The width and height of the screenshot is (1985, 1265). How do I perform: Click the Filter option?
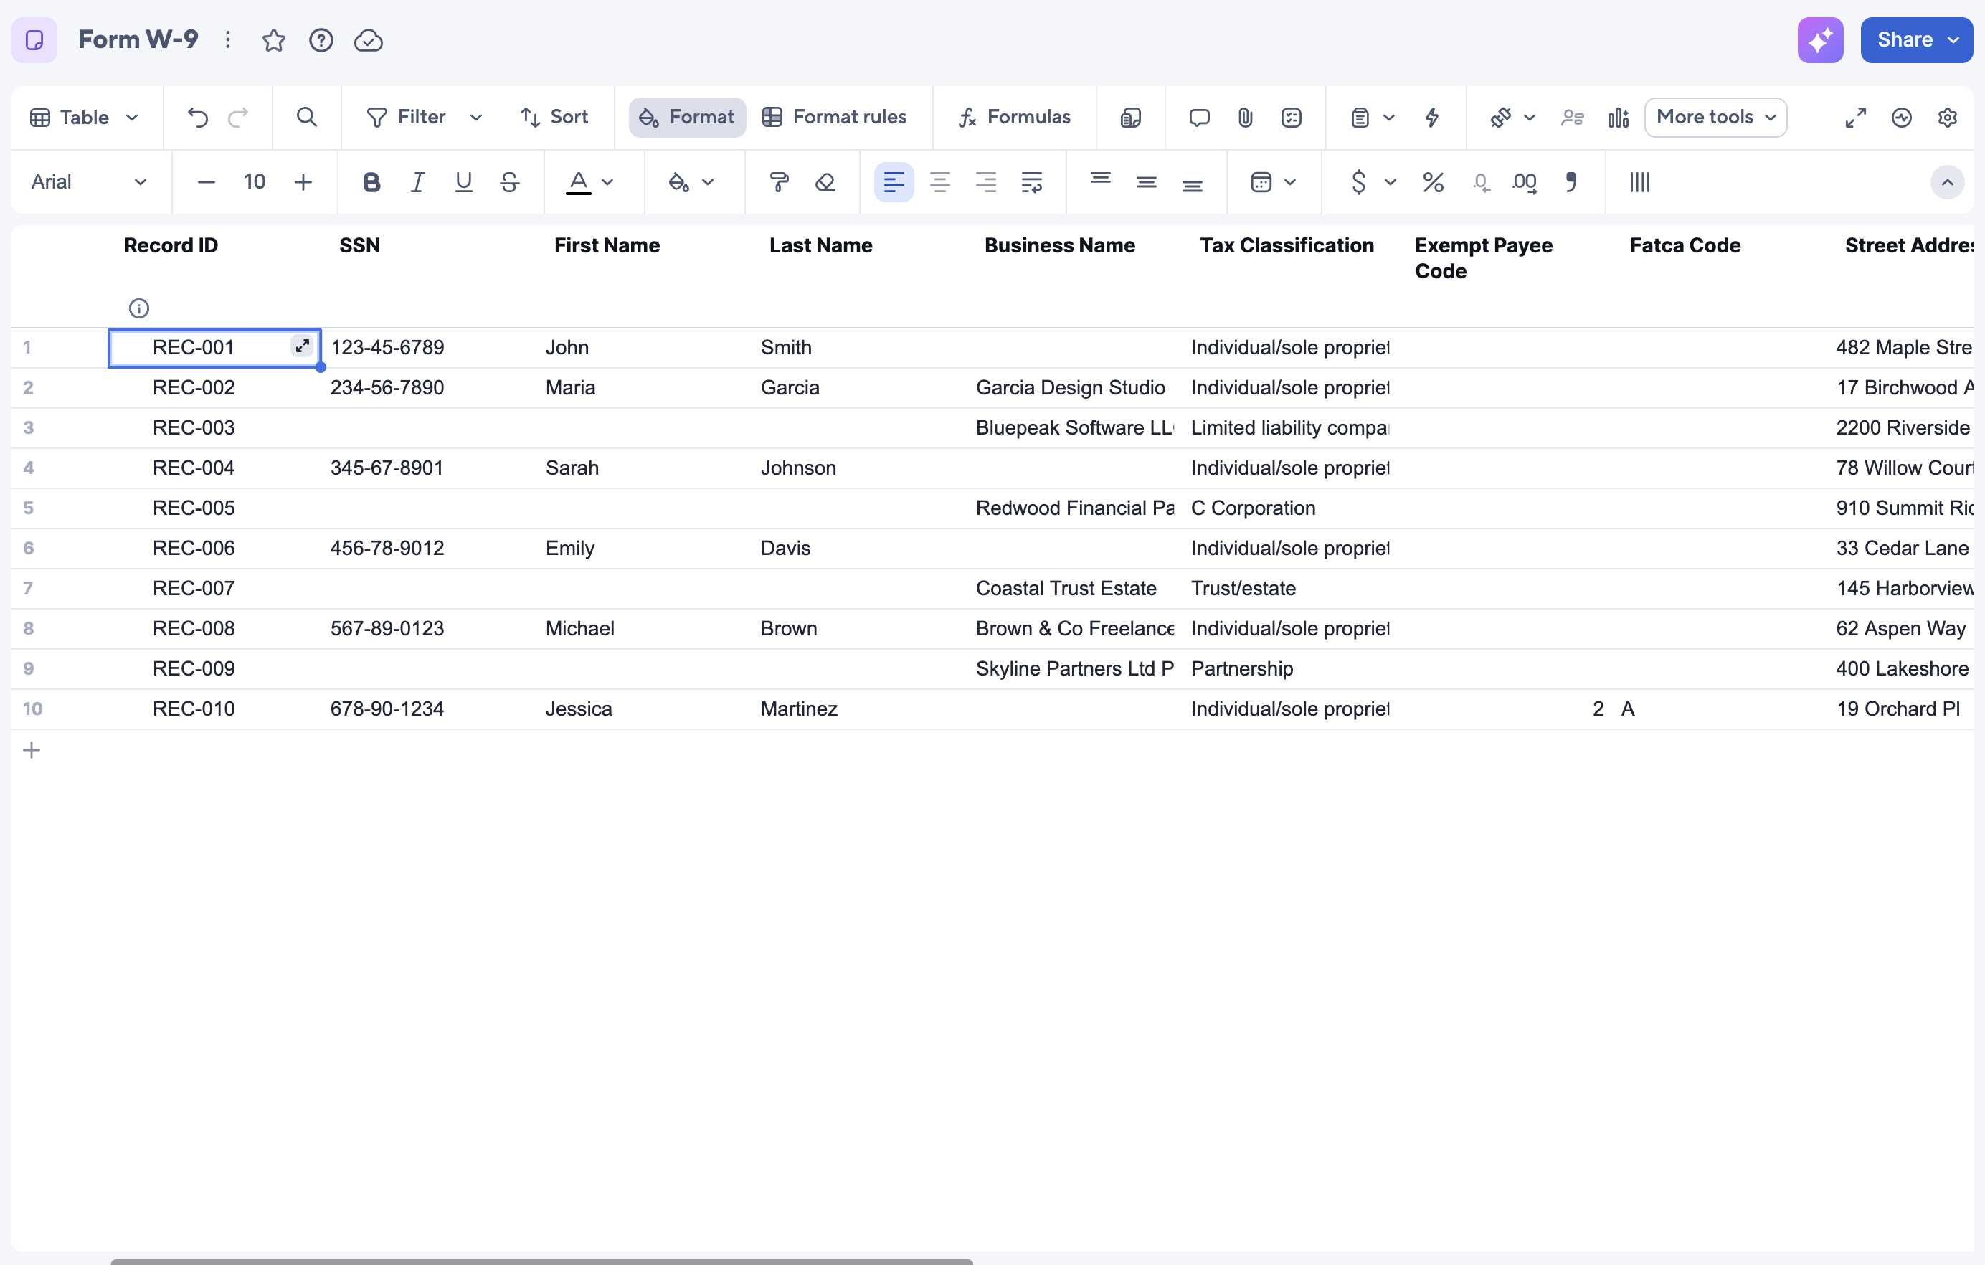click(x=407, y=117)
